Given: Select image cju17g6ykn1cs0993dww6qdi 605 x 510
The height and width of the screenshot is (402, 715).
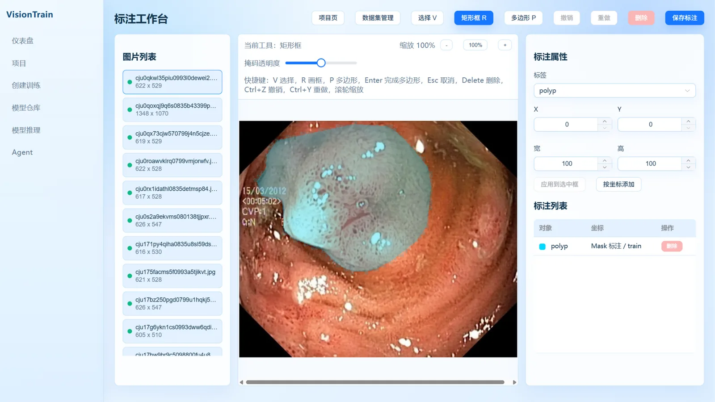Looking at the screenshot, I should (172, 331).
